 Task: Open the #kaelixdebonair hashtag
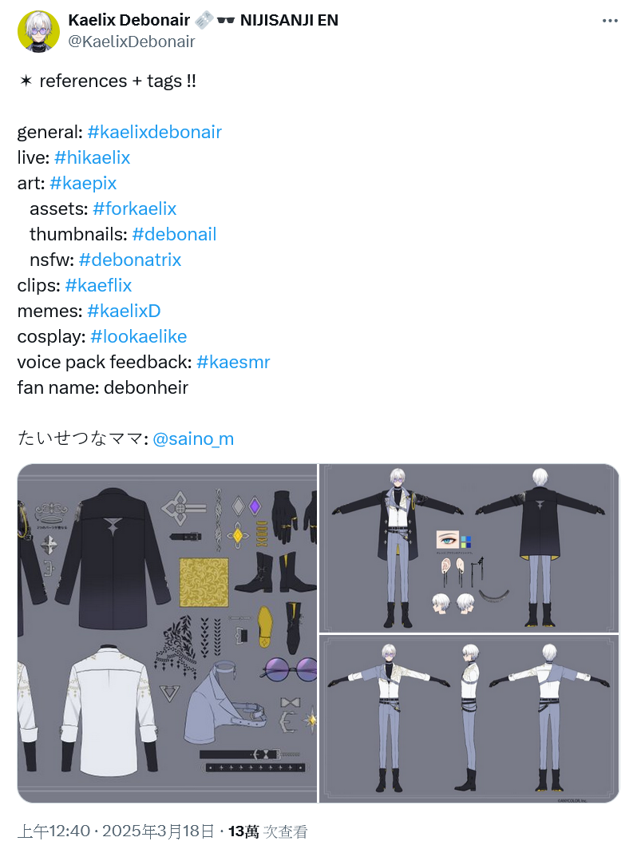(155, 132)
